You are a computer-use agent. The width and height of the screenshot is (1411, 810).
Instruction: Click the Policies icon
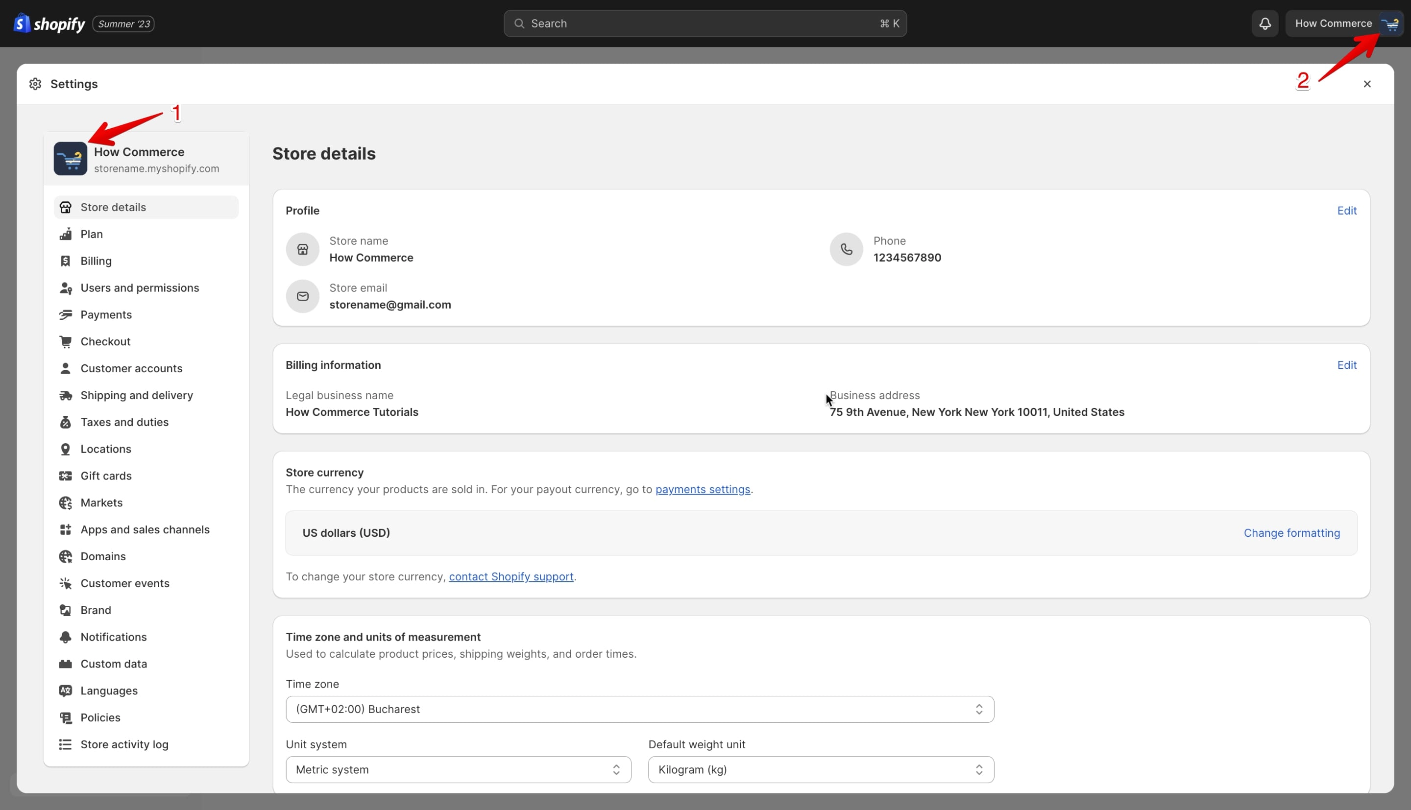(65, 717)
